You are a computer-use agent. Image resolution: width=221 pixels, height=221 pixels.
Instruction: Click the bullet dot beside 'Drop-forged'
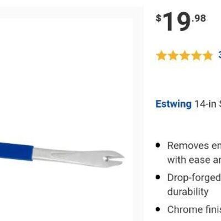coord(158,177)
